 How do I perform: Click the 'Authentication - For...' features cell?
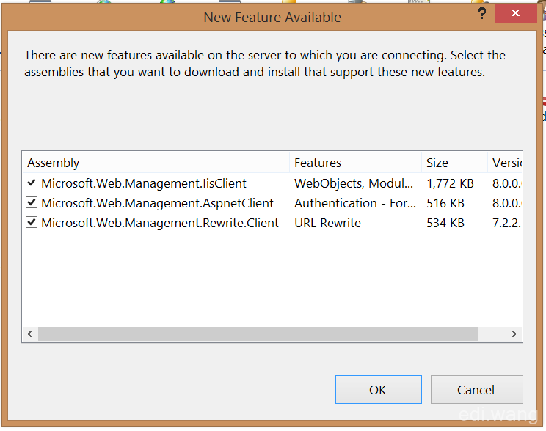[355, 203]
